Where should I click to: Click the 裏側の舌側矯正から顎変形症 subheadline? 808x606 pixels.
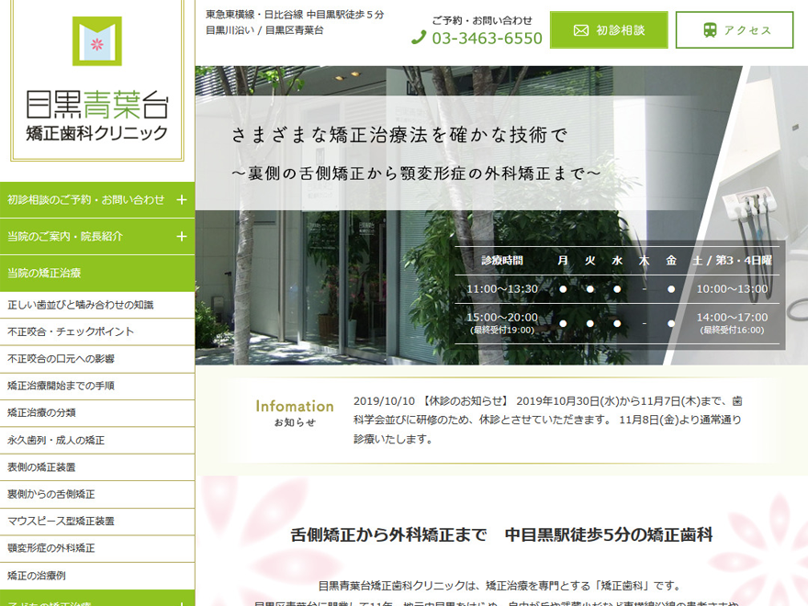pos(416,174)
